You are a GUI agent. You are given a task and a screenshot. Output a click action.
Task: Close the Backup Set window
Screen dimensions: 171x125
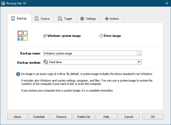coord(167,3)
